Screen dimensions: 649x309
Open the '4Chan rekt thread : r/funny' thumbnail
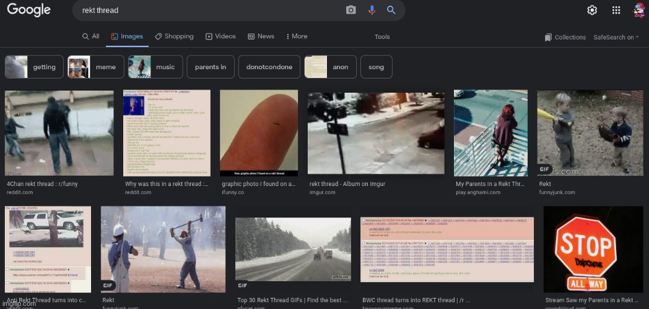(59, 133)
